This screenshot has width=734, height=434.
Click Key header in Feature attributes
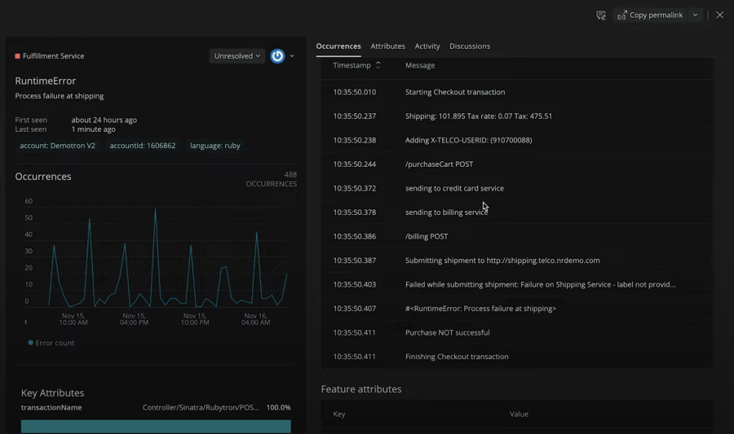[339, 414]
